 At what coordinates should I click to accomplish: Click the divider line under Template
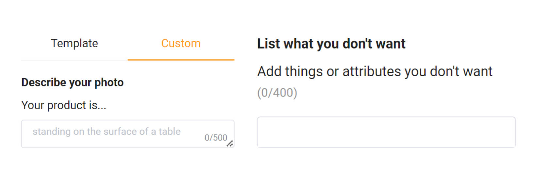tap(74, 60)
